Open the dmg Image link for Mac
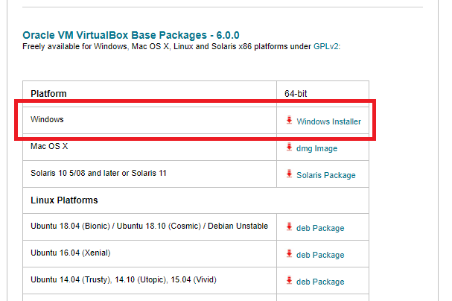 point(316,148)
